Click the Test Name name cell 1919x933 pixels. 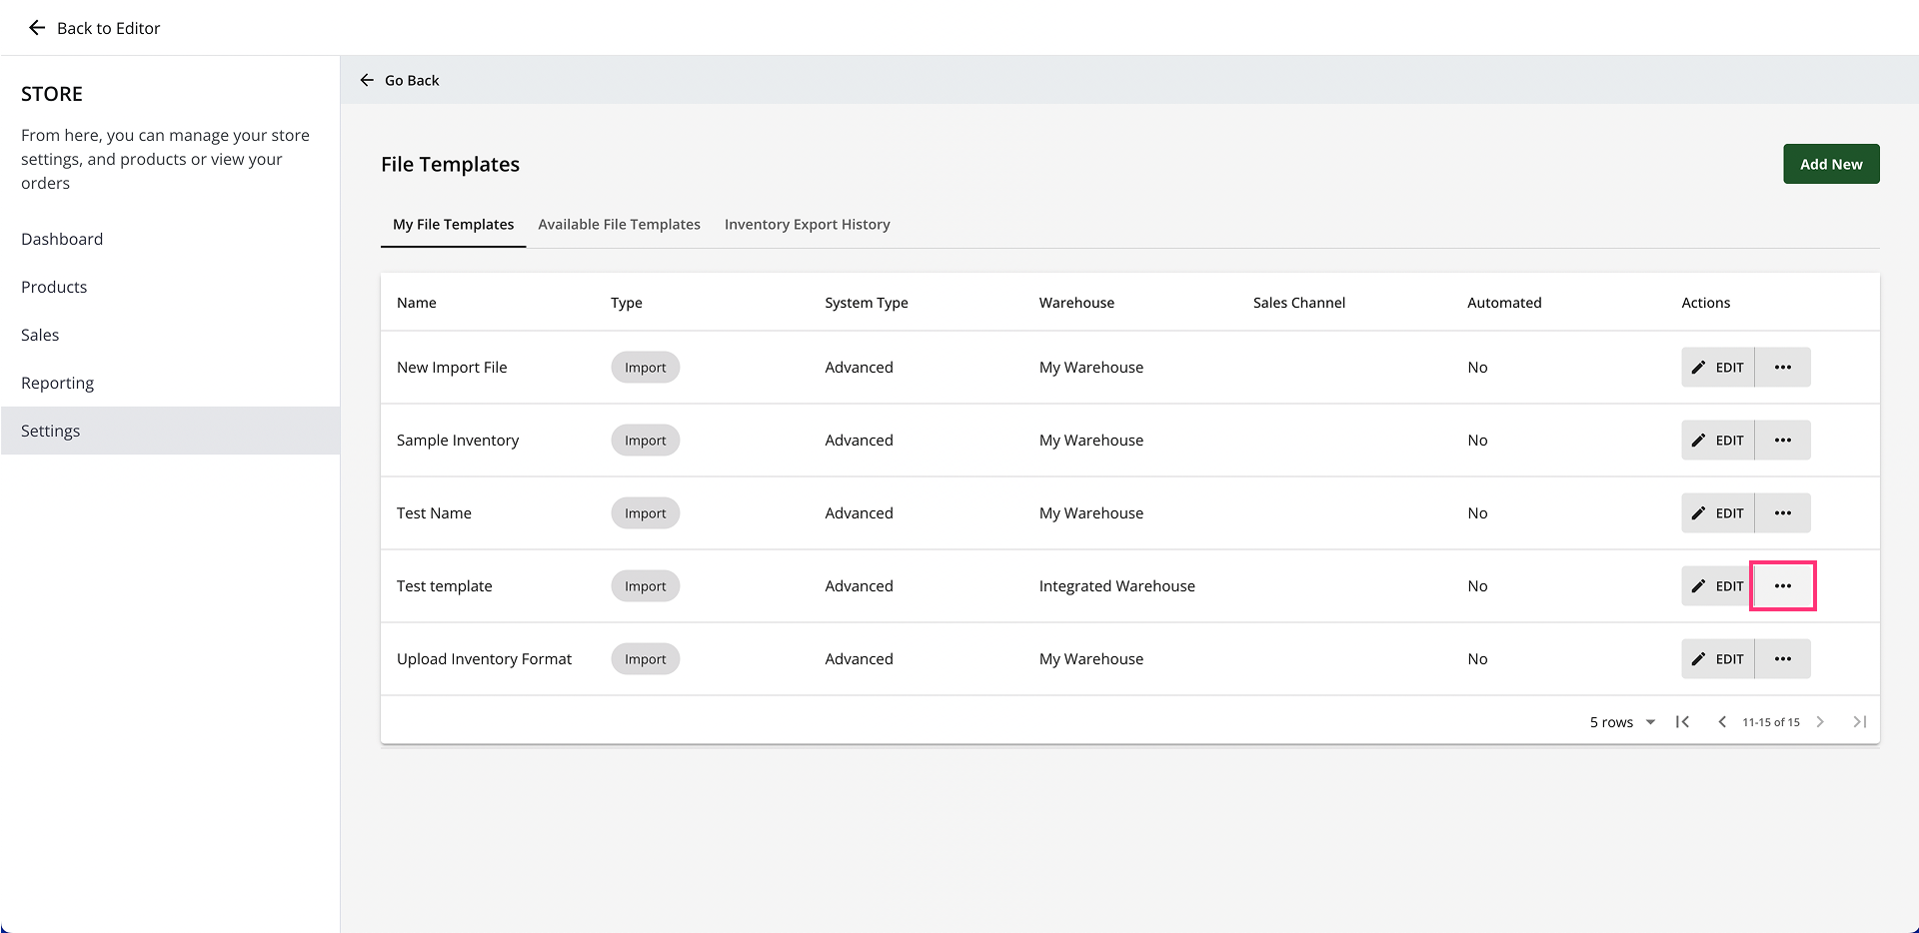434,513
